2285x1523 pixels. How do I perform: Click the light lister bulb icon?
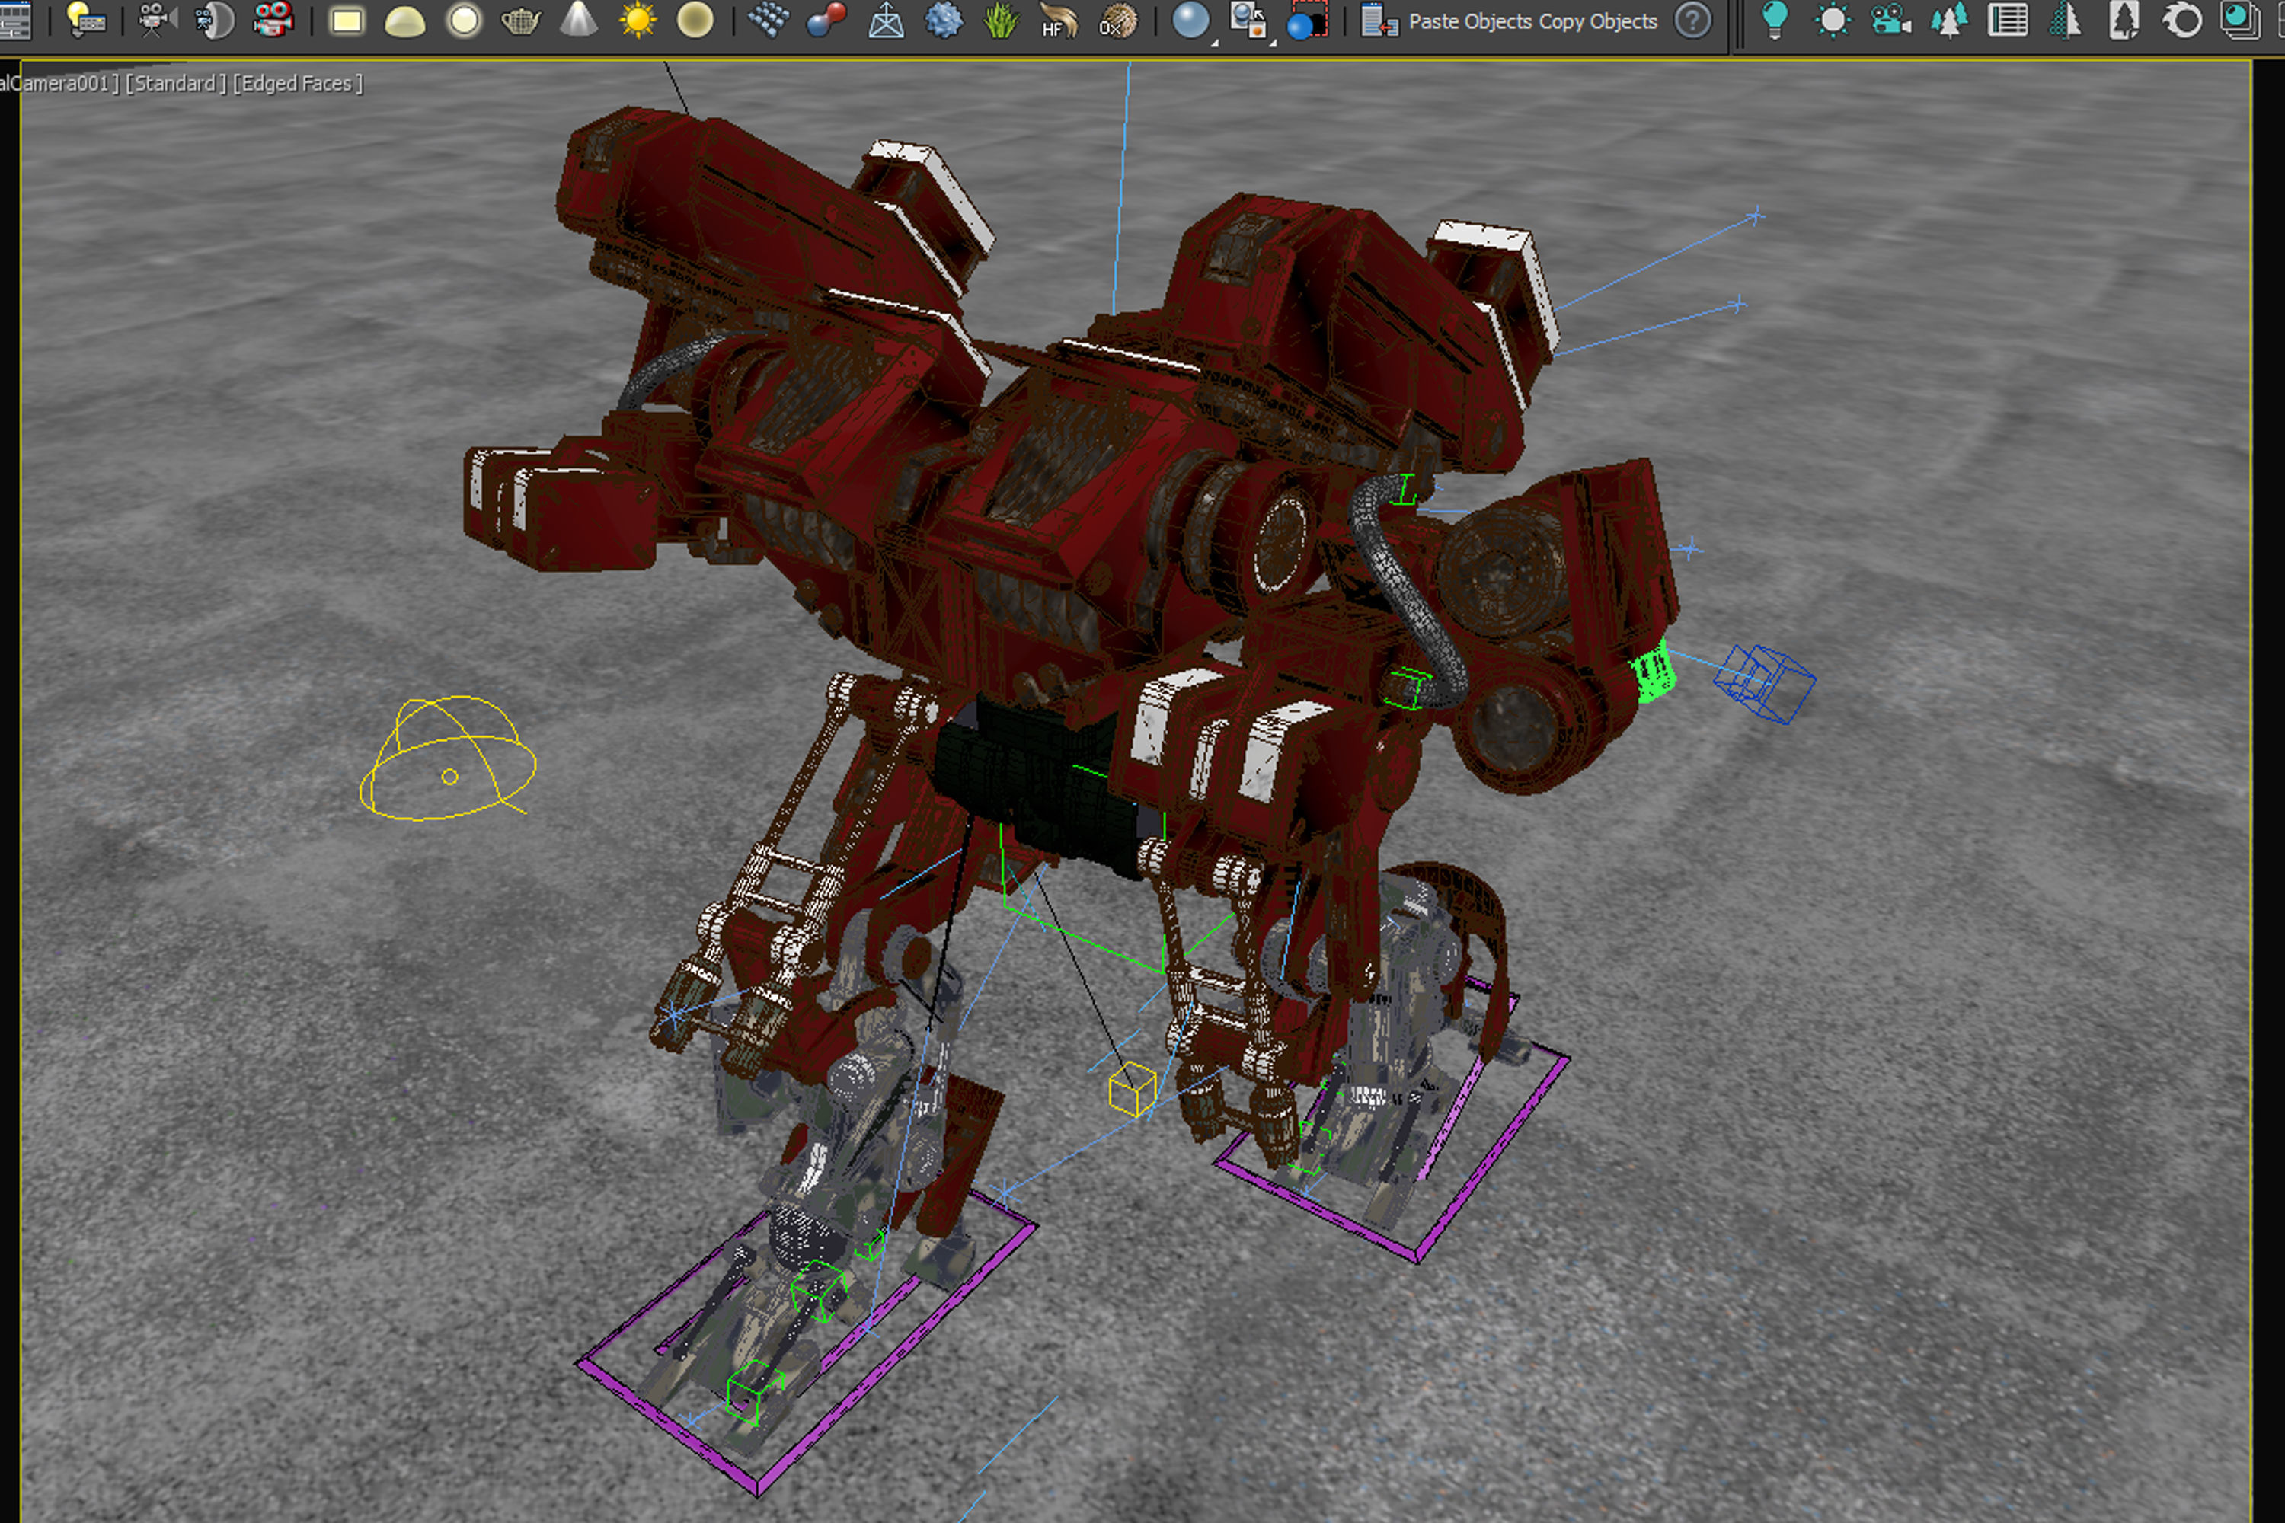coord(85,20)
